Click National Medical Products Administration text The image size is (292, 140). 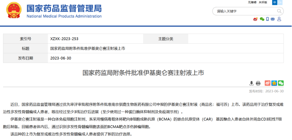coord(64,16)
